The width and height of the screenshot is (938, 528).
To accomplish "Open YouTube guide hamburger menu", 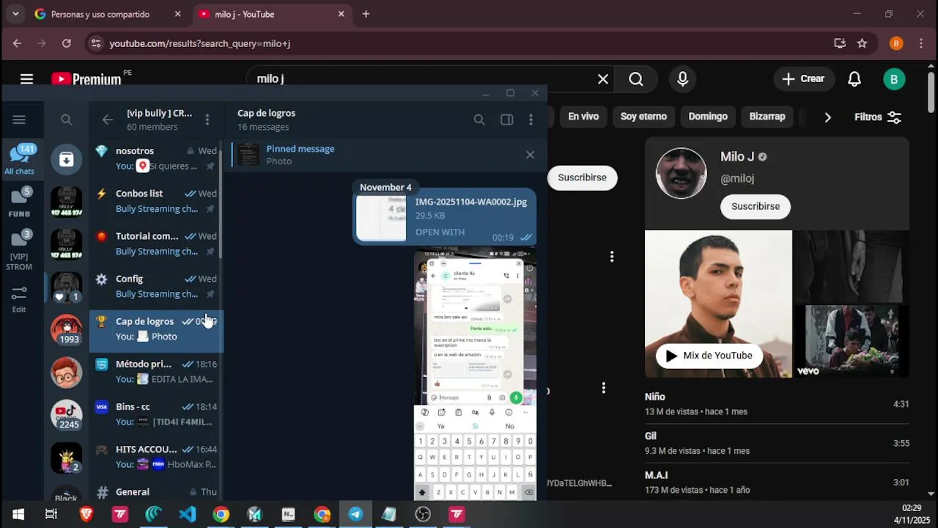I will click(x=27, y=79).
